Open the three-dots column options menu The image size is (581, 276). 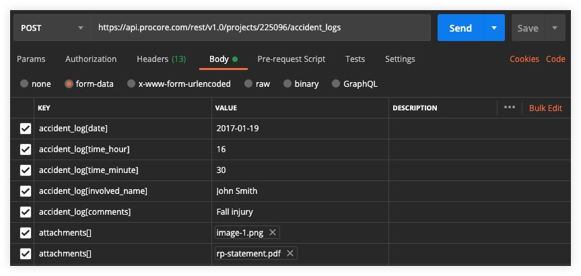[x=510, y=108]
